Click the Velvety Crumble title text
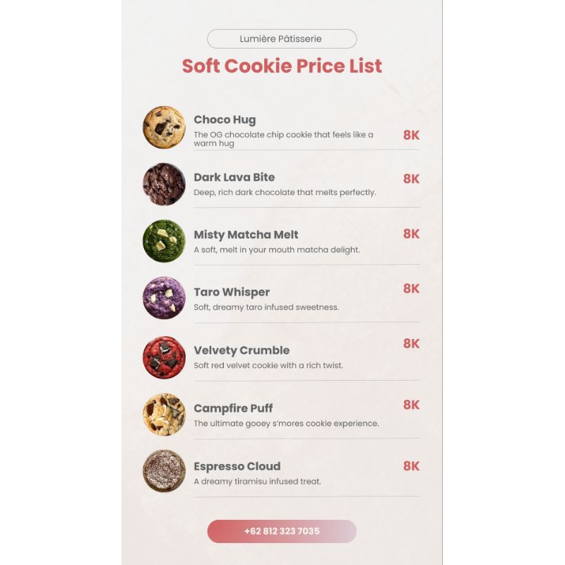565x565 pixels. [242, 350]
